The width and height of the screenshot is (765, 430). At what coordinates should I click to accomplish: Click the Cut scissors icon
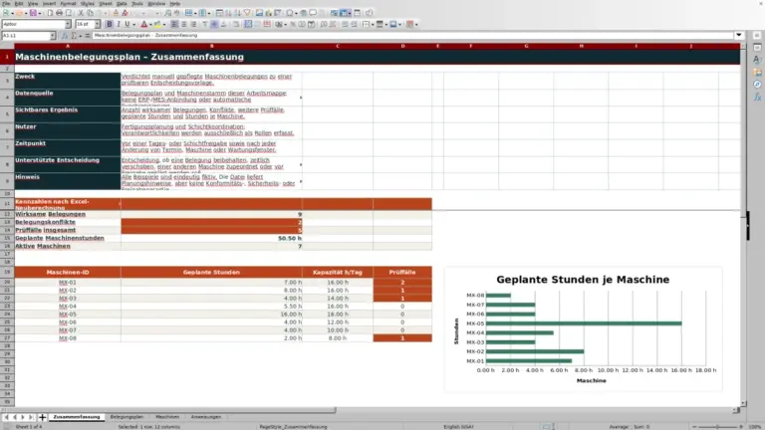click(81, 13)
